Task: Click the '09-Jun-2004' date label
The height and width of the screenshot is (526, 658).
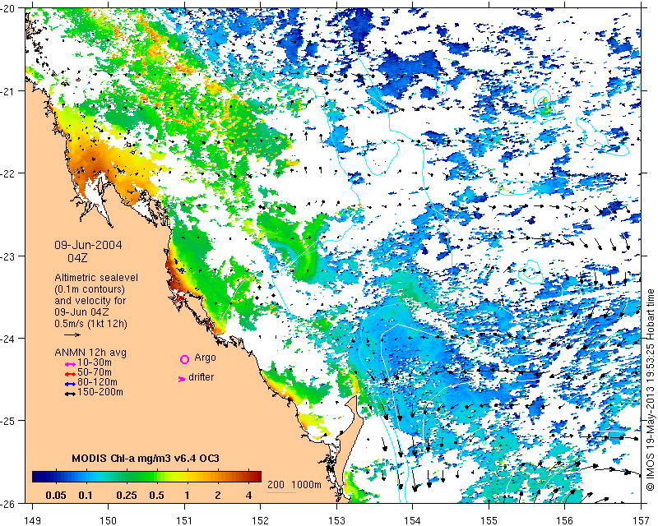Action: coord(88,245)
